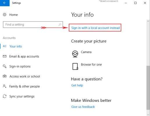Click the Create your picture heading
Viewport: 150px width, 116px height.
(x=89, y=41)
